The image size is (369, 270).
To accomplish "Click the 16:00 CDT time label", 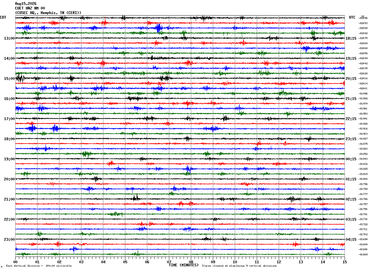I will [x=9, y=99].
